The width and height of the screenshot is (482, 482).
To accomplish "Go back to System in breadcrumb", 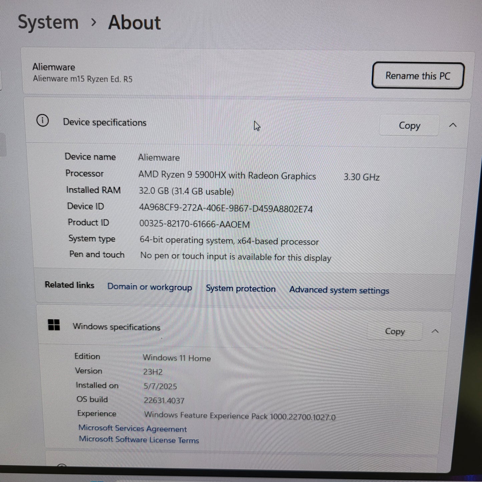I will pos(48,22).
